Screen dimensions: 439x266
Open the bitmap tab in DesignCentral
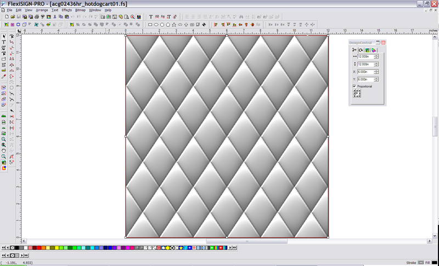(367, 50)
